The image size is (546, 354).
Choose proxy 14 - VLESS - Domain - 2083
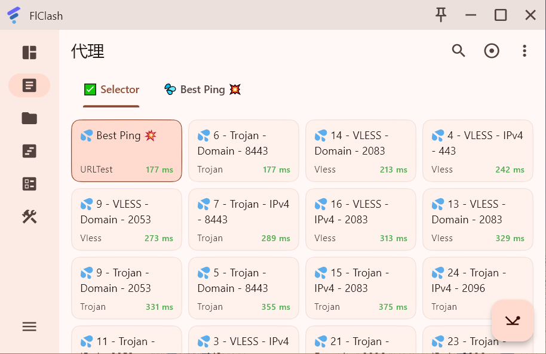360,150
